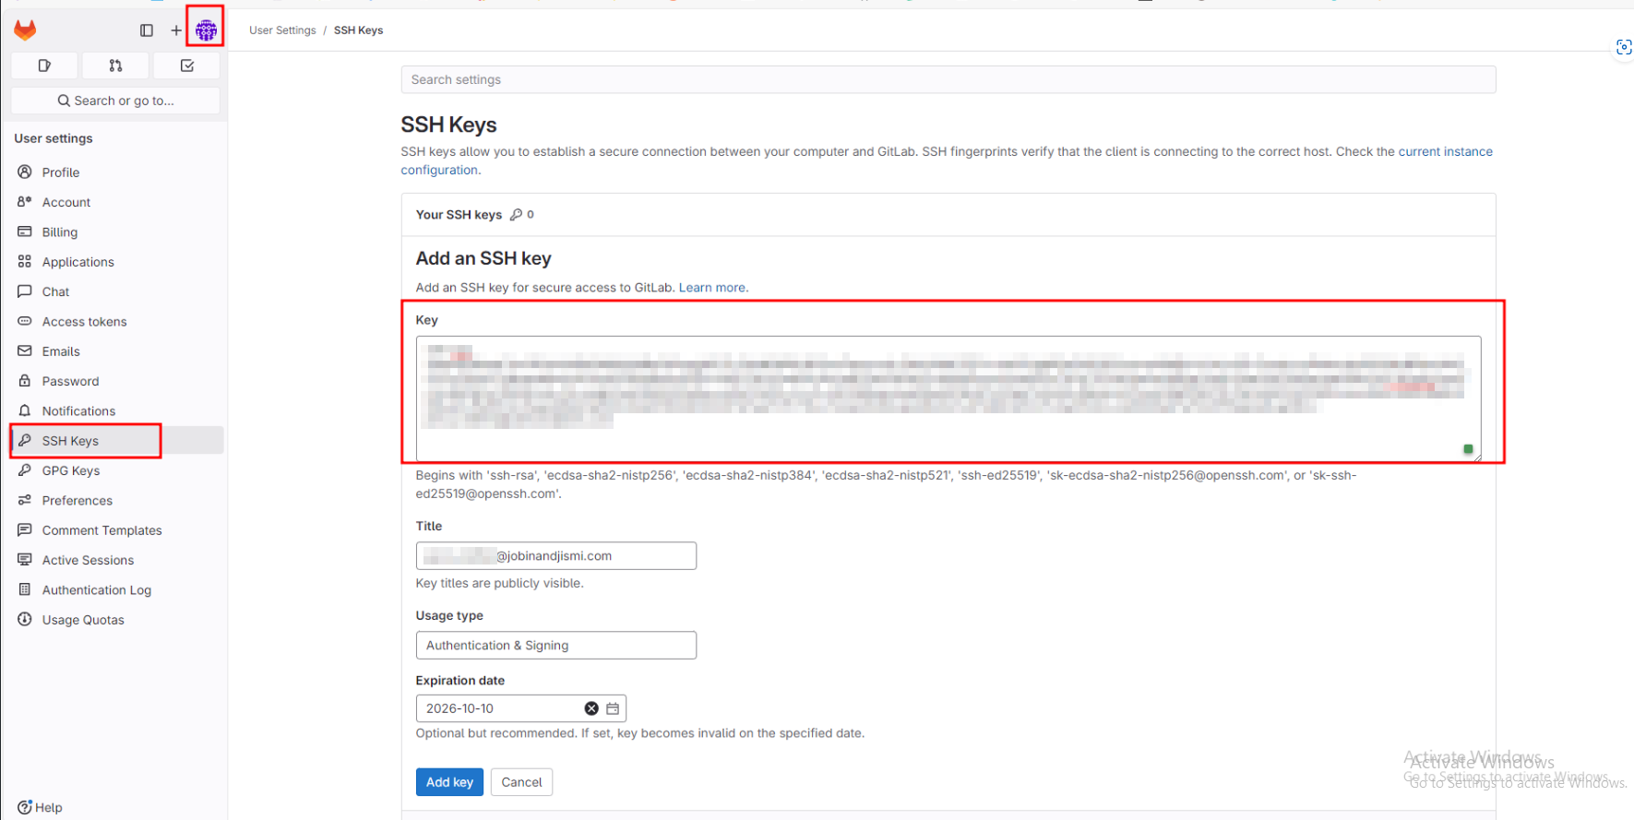The height and width of the screenshot is (820, 1634).
Task: Click the Title input field
Action: click(x=555, y=556)
